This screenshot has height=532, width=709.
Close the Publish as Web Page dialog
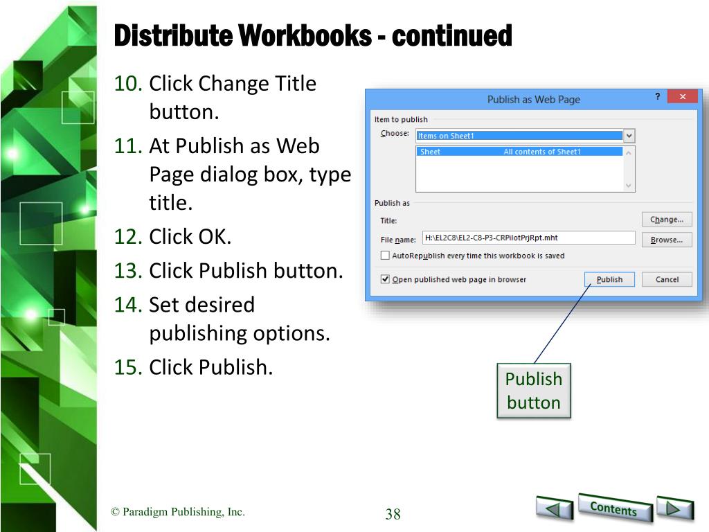point(682,96)
